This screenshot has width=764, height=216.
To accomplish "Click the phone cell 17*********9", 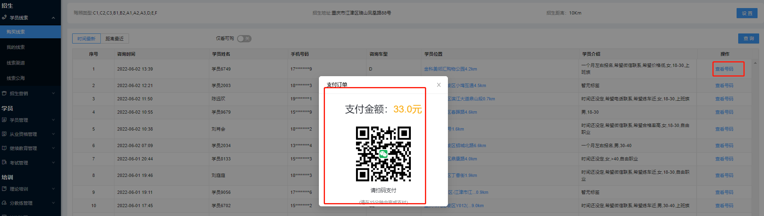I will point(301,69).
